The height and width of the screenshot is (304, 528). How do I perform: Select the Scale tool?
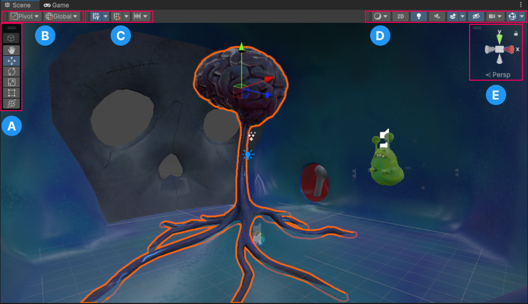tap(12, 82)
